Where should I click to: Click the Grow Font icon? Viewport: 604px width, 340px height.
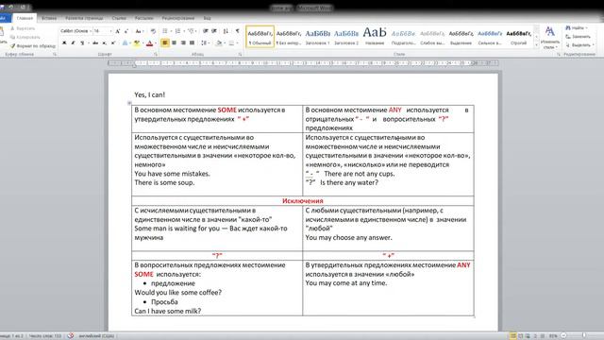pos(118,31)
